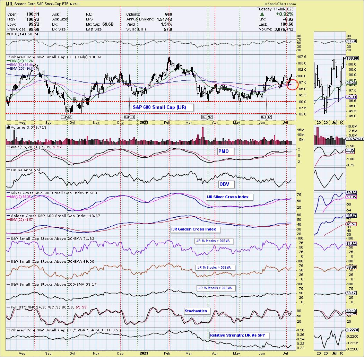Image resolution: width=364 pixels, height=357 pixels.
Task: Click the Annual Dividend 1.54742 value
Action: click(x=164, y=19)
